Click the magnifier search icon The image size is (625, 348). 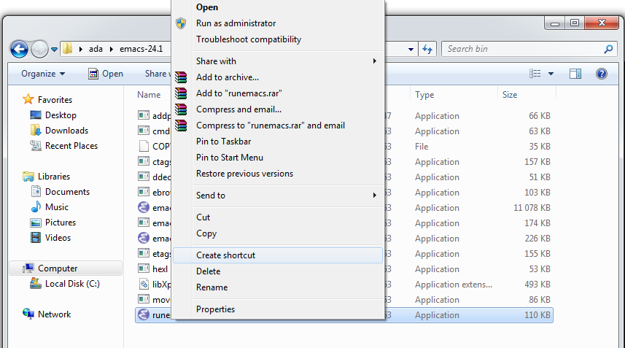(608, 49)
